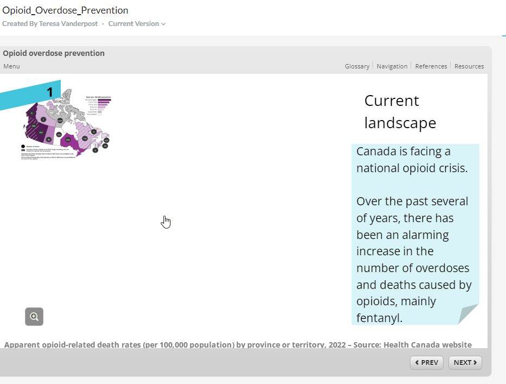Open the Navigation link in the top bar
The height and width of the screenshot is (384, 506).
point(392,66)
